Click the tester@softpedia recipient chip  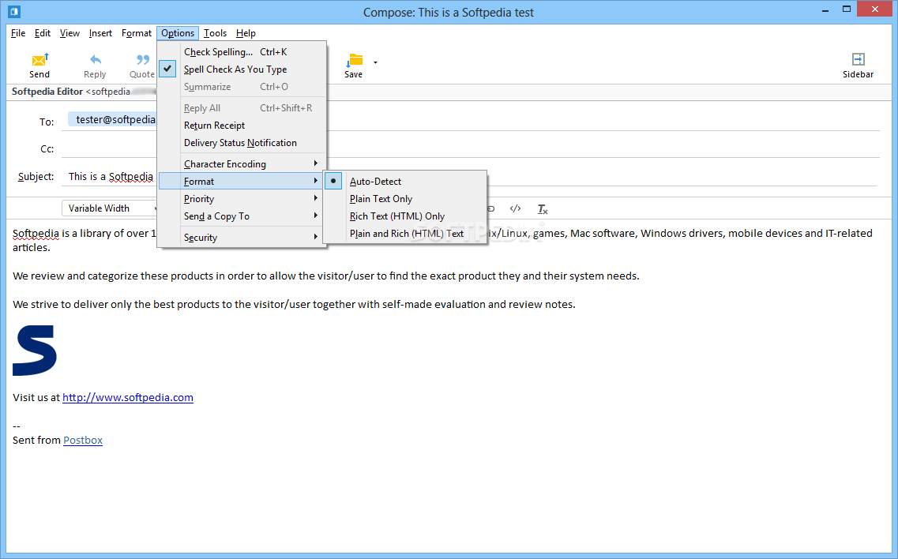(113, 120)
